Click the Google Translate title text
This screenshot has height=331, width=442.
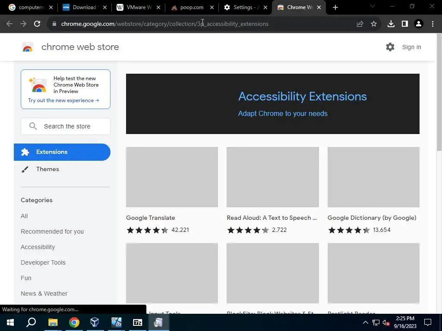(151, 218)
